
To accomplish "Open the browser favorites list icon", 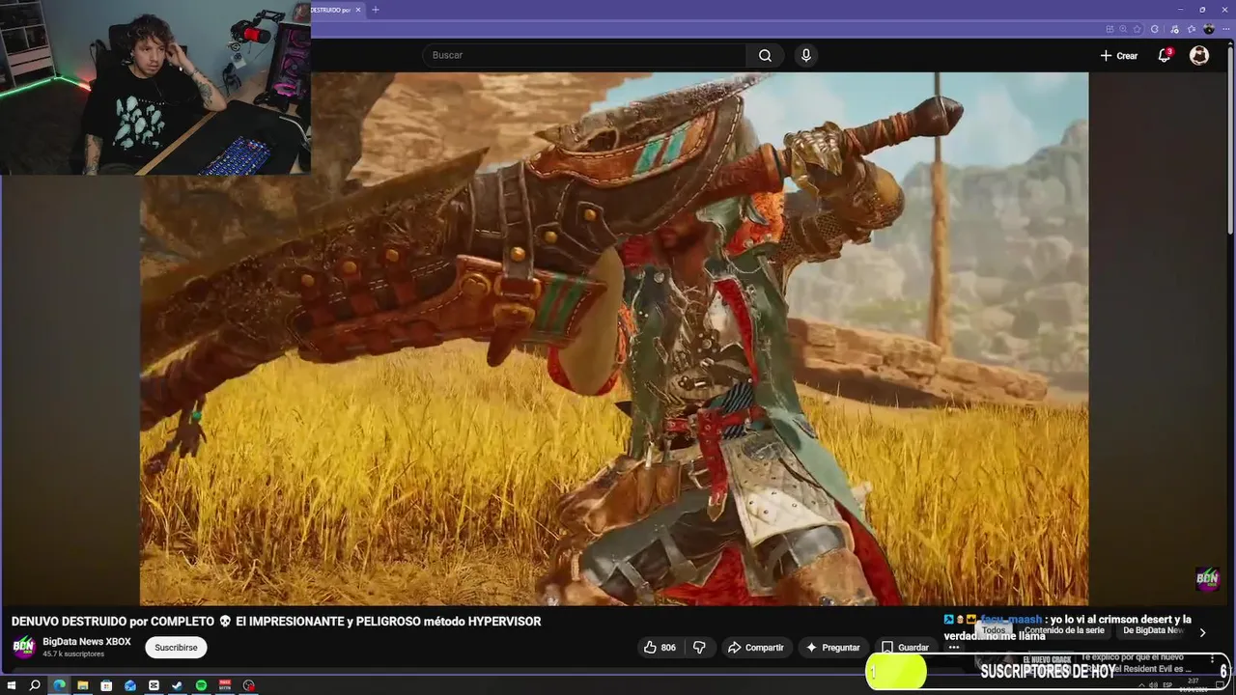I will [x=1192, y=29].
